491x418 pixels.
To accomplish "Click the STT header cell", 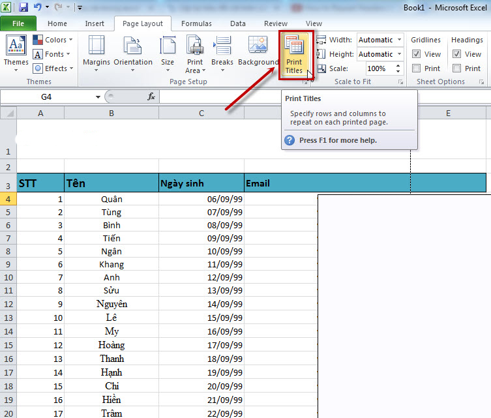I will click(40, 183).
